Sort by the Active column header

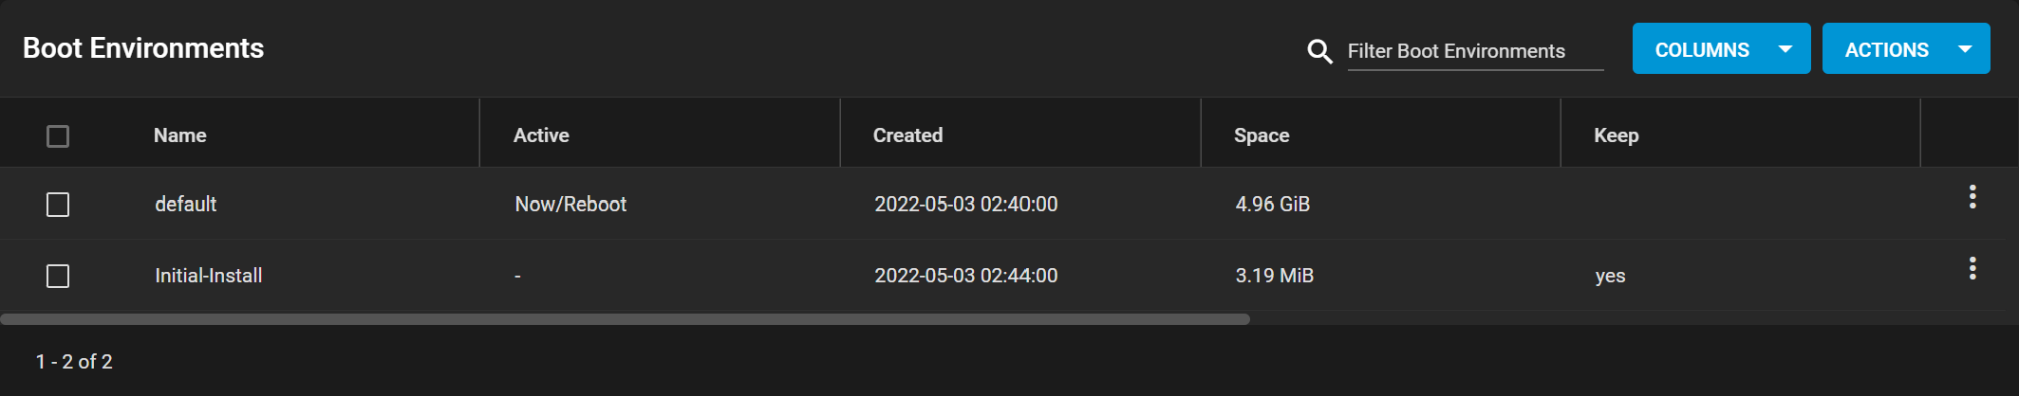click(541, 135)
